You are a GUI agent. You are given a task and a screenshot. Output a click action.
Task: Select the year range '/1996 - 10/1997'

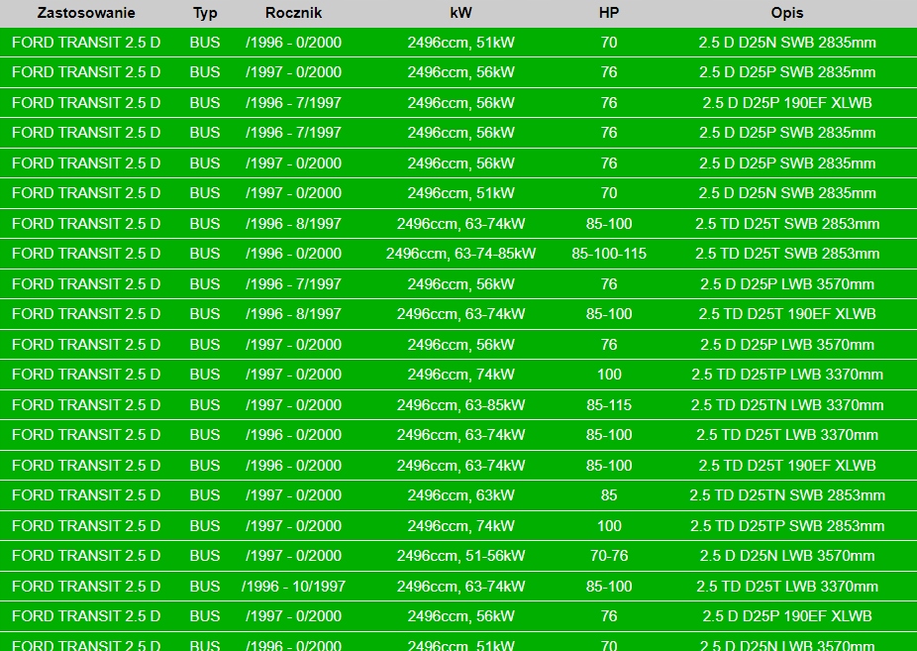coord(293,586)
